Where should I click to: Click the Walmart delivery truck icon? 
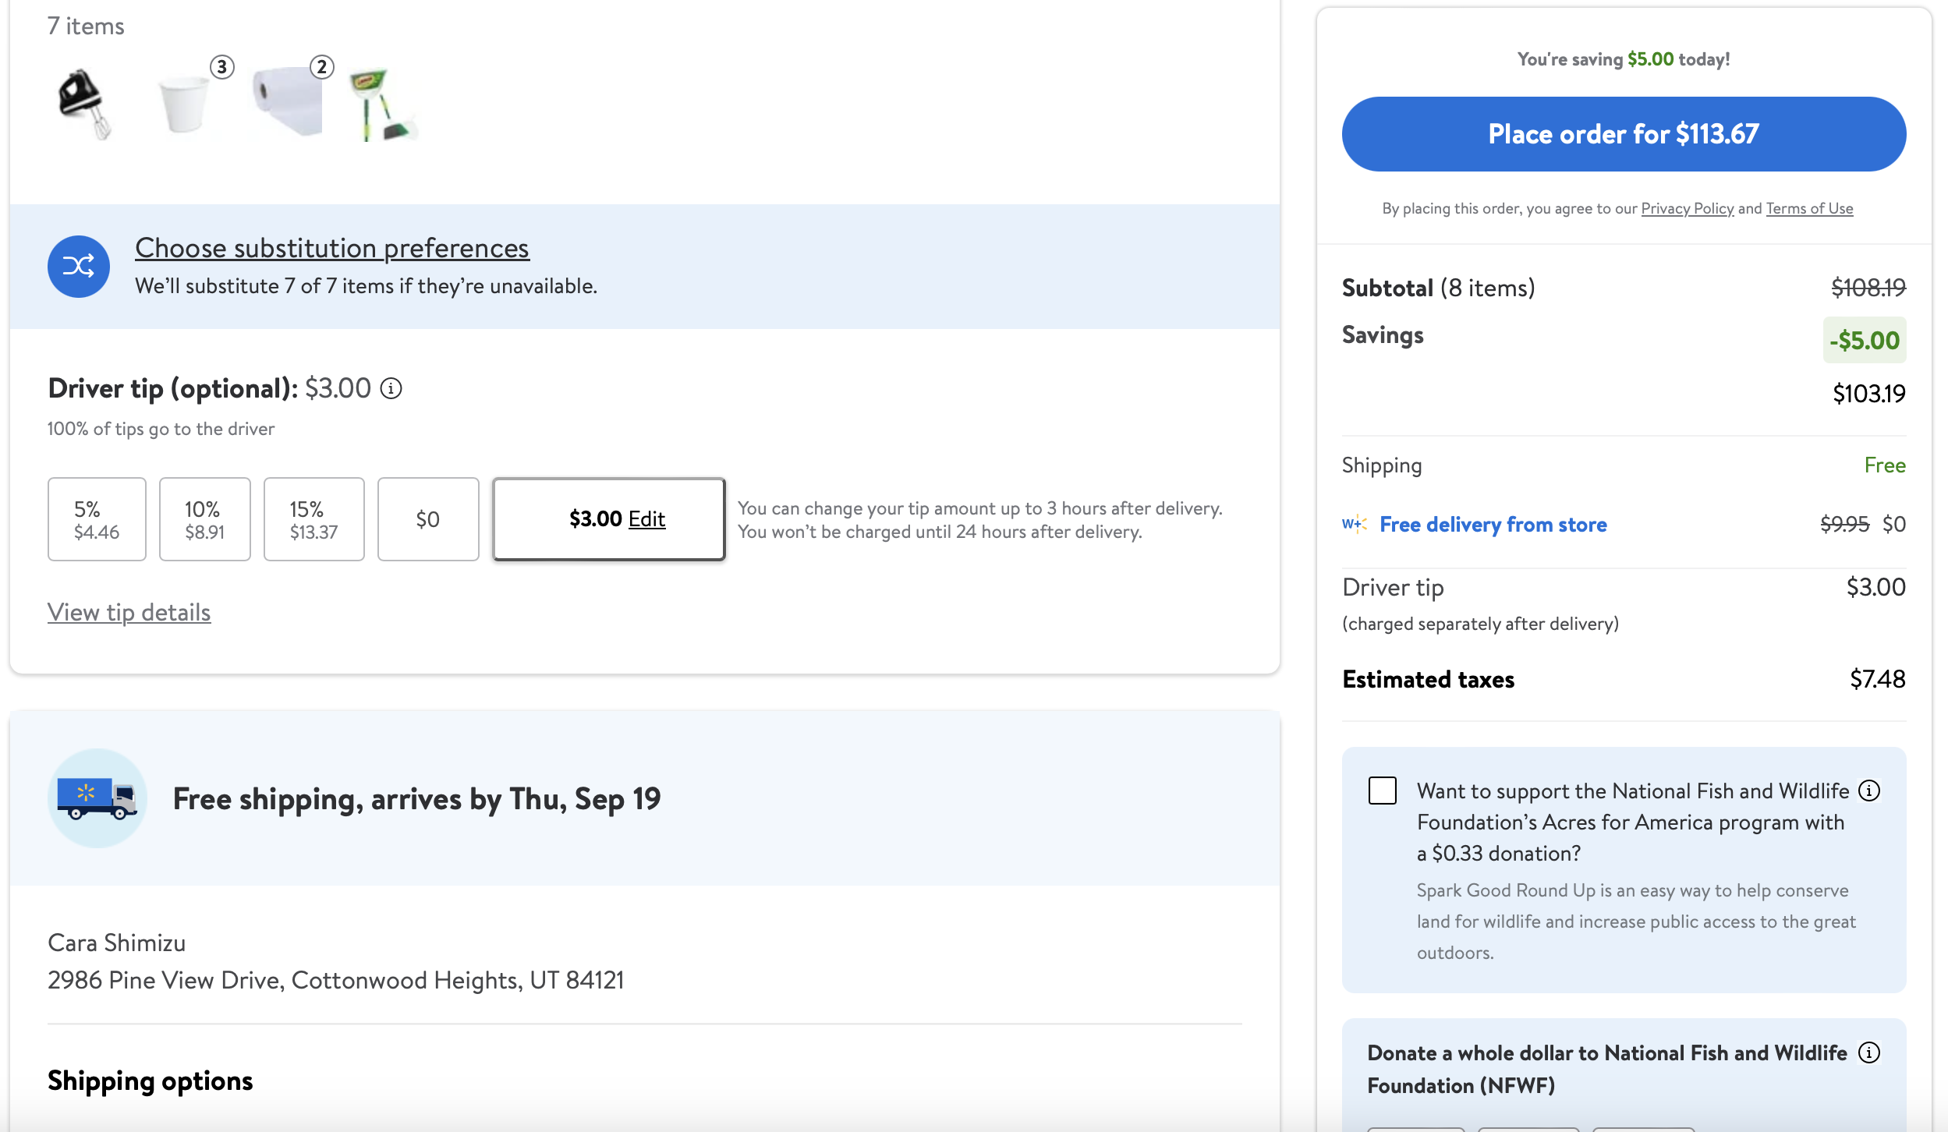97,798
